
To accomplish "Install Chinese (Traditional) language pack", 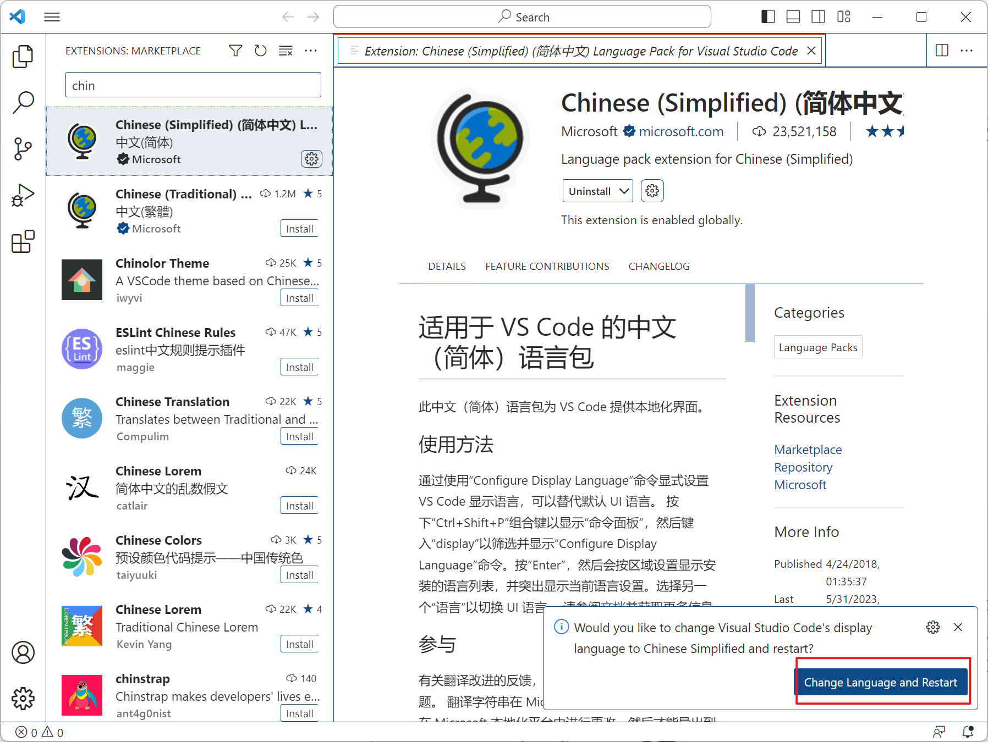I will (299, 229).
